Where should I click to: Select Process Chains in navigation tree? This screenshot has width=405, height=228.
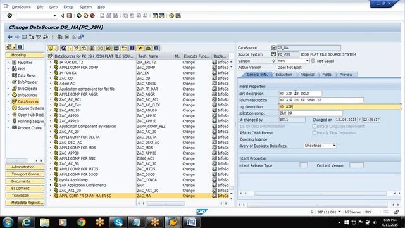pos(30,128)
